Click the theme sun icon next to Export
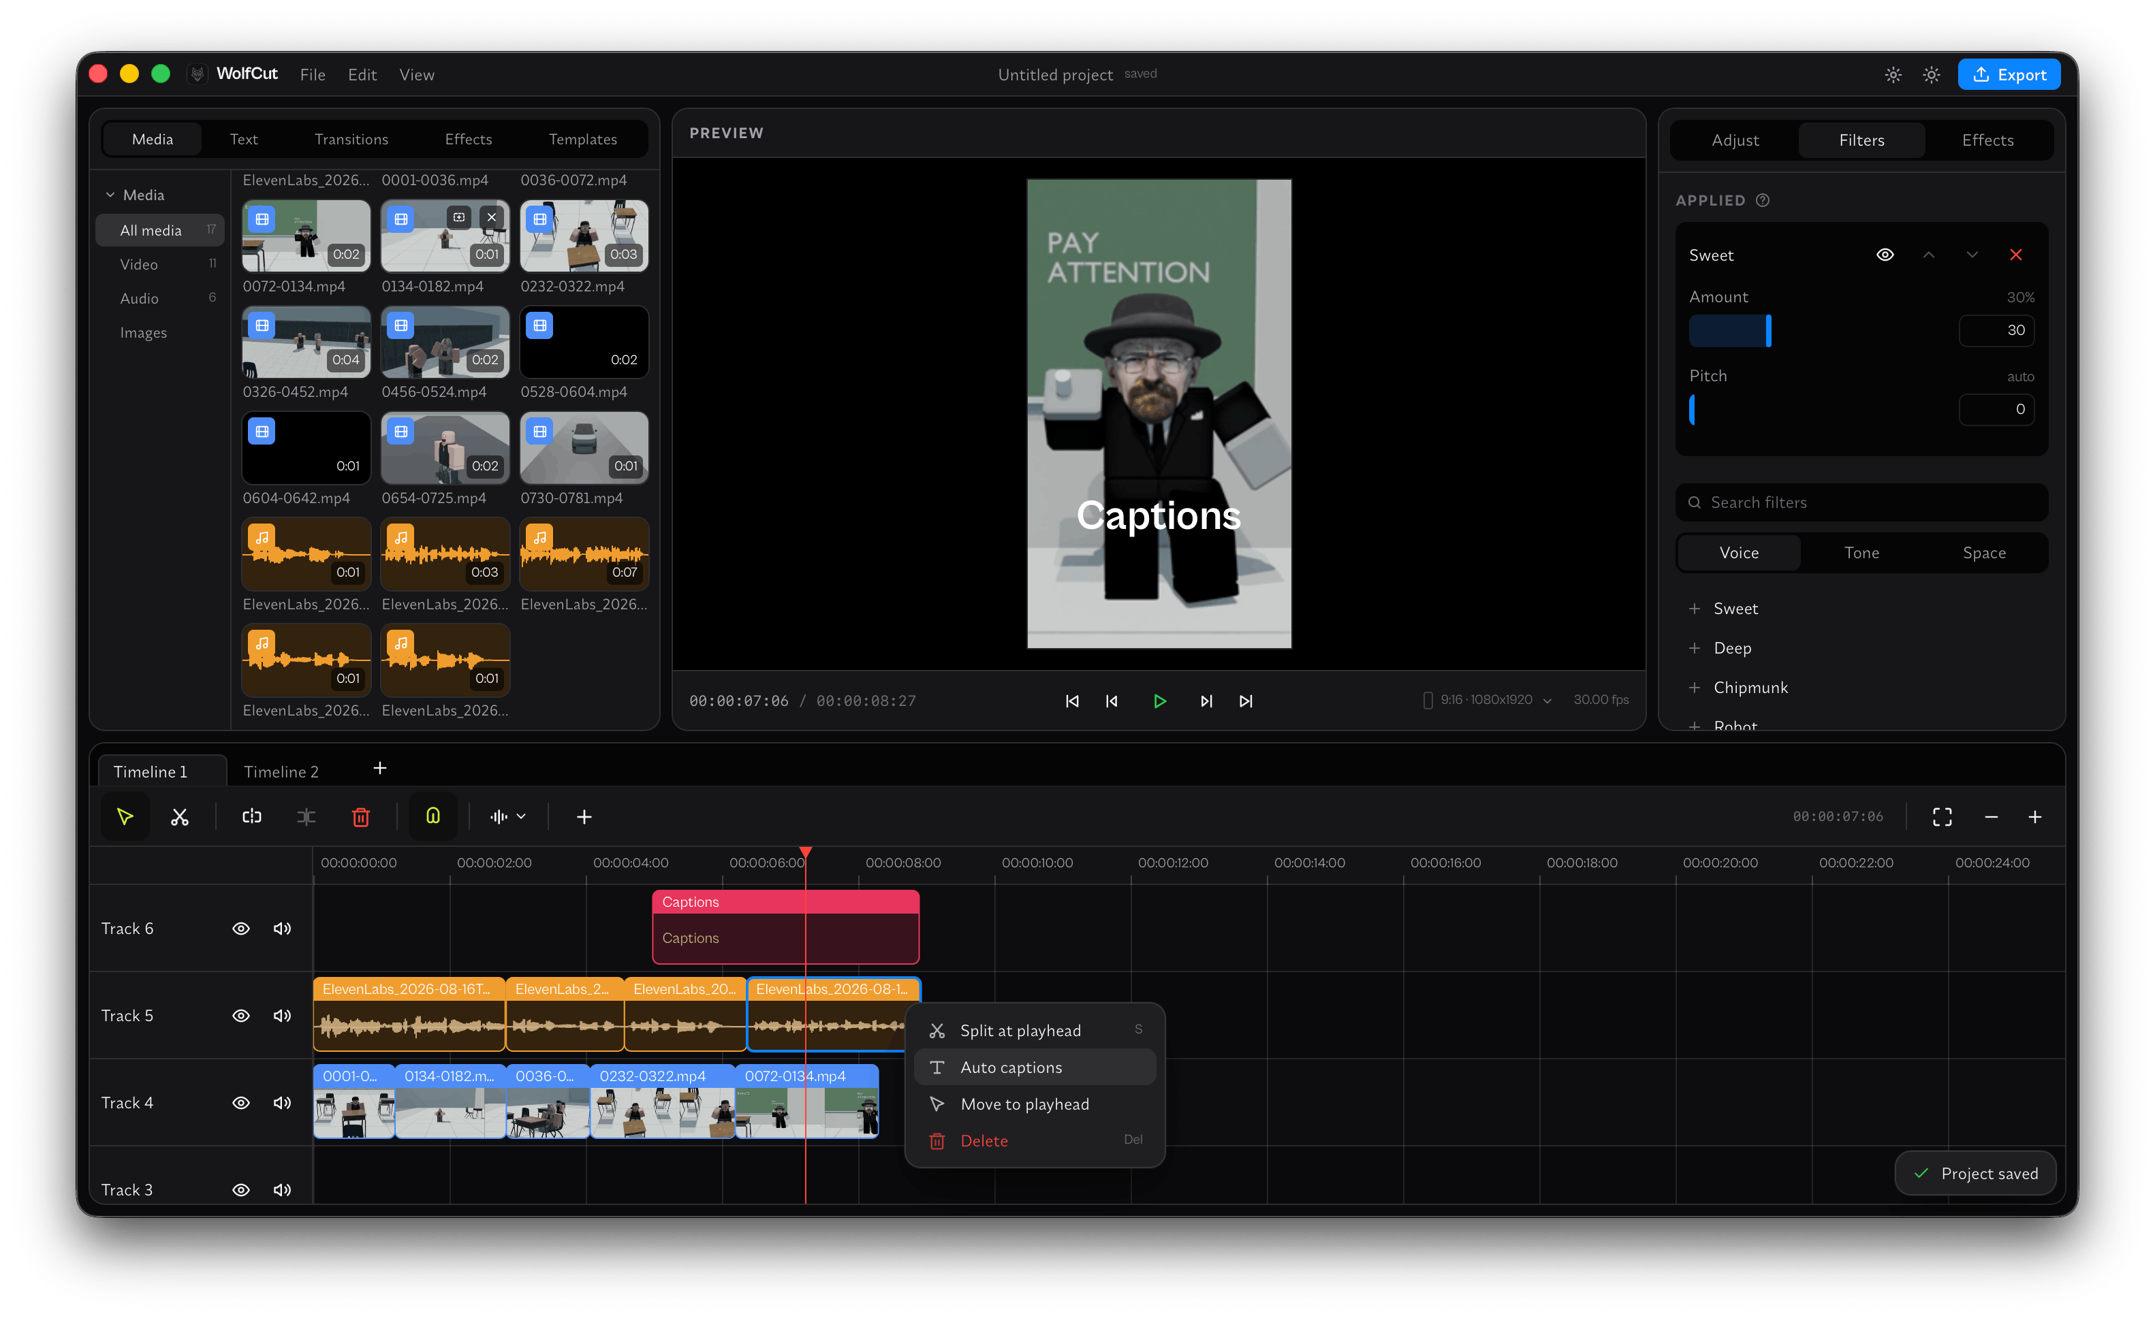Viewport: 2155px width, 1318px height. coord(1932,74)
